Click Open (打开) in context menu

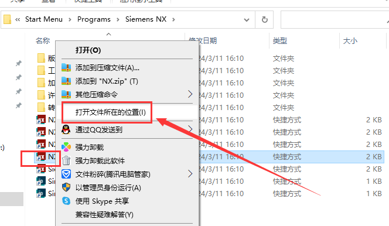pyautogui.click(x=88, y=50)
